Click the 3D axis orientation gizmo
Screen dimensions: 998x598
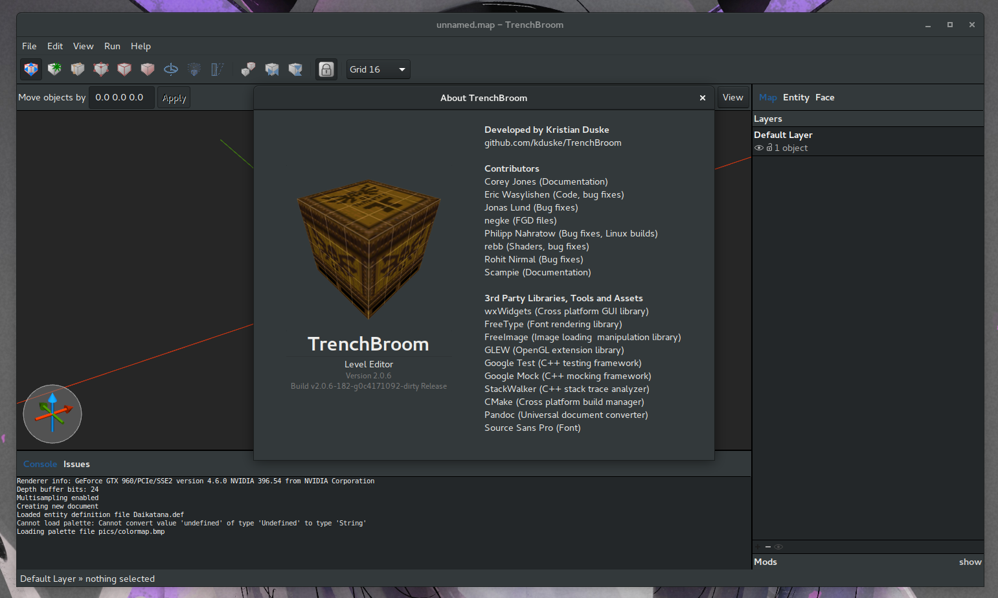coord(52,414)
